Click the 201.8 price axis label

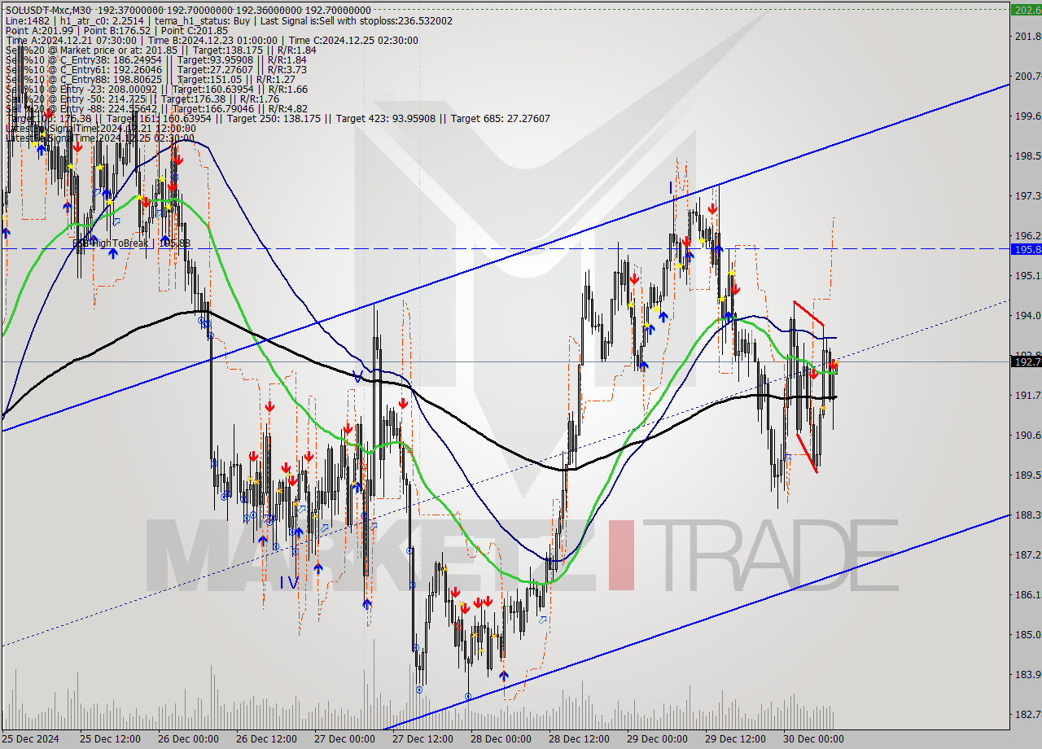click(1028, 36)
